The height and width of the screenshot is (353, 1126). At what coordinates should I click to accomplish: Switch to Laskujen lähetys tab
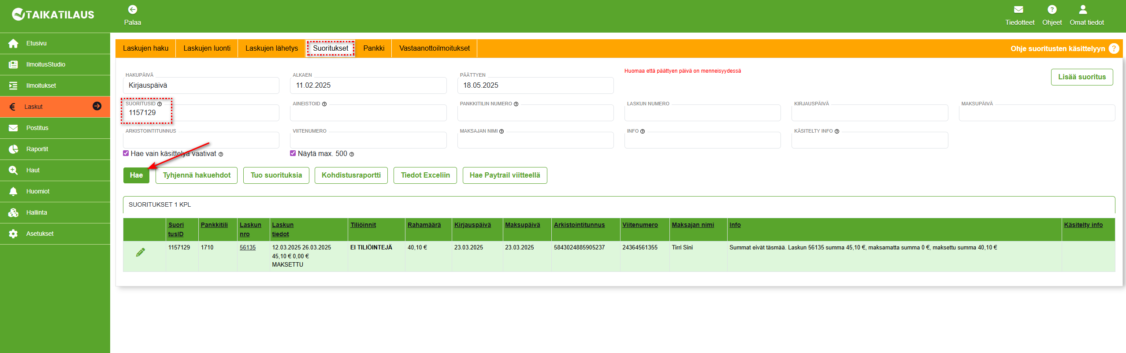tap(271, 48)
